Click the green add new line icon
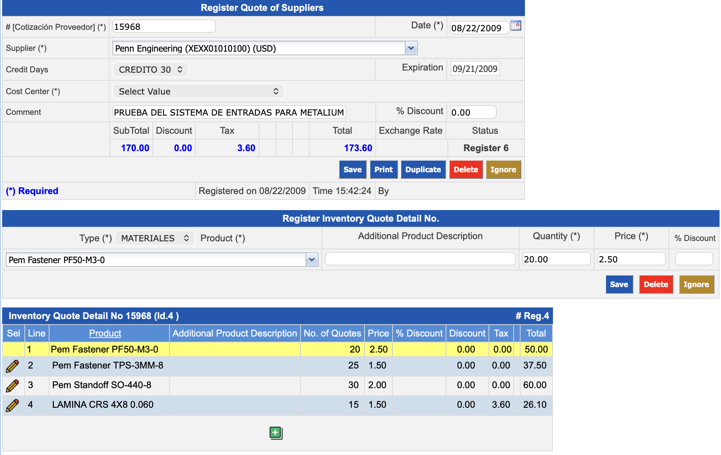721x455 pixels. 276,433
